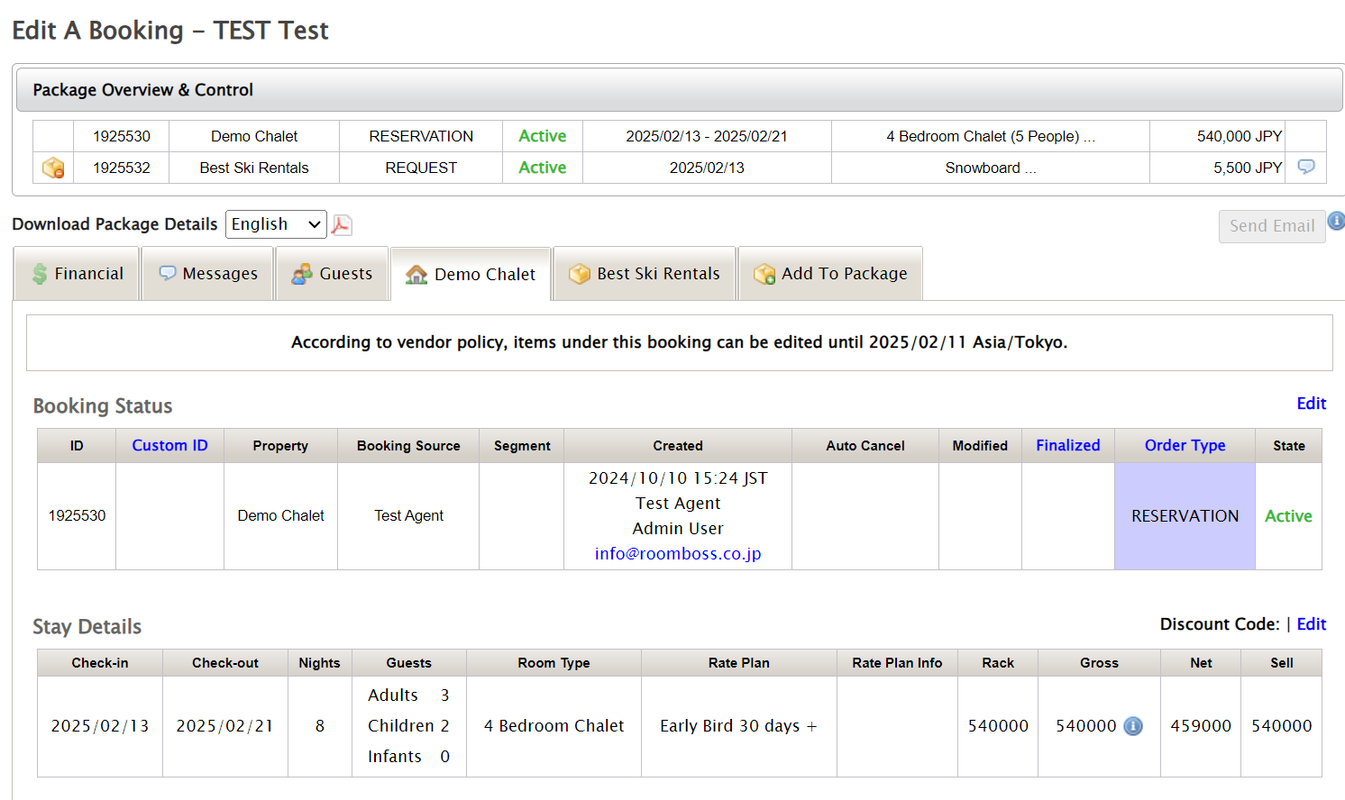This screenshot has width=1345, height=800.
Task: Download package details PDF icon
Action: click(x=341, y=225)
